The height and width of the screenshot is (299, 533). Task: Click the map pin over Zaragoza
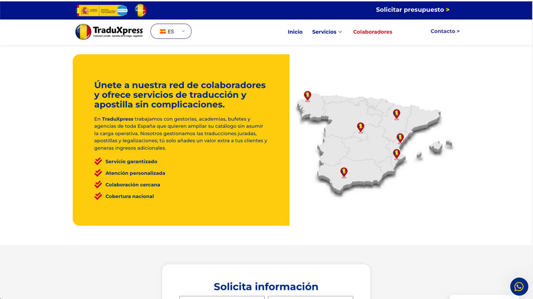tap(397, 114)
